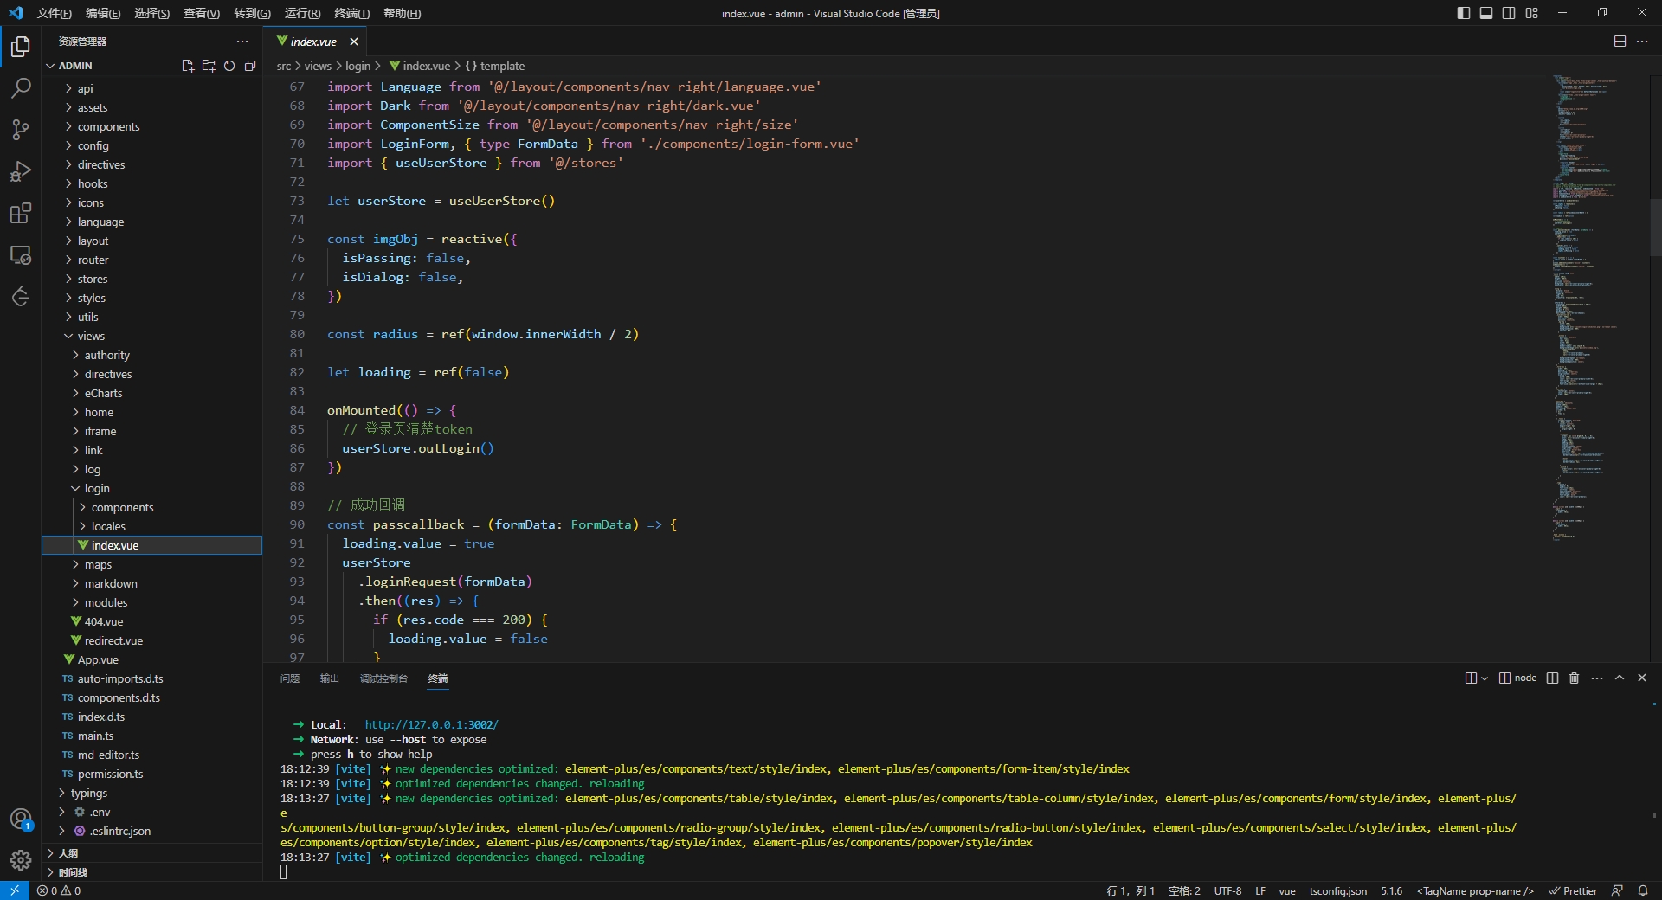Screen dimensions: 1662x900
Task: Collapse all folders in explorer
Action: (250, 66)
